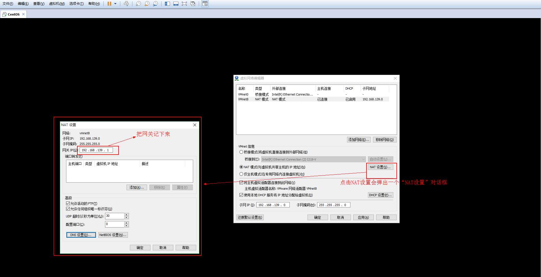The image size is (541, 277).
Task: Close the CentOS tab
Action: point(23,14)
